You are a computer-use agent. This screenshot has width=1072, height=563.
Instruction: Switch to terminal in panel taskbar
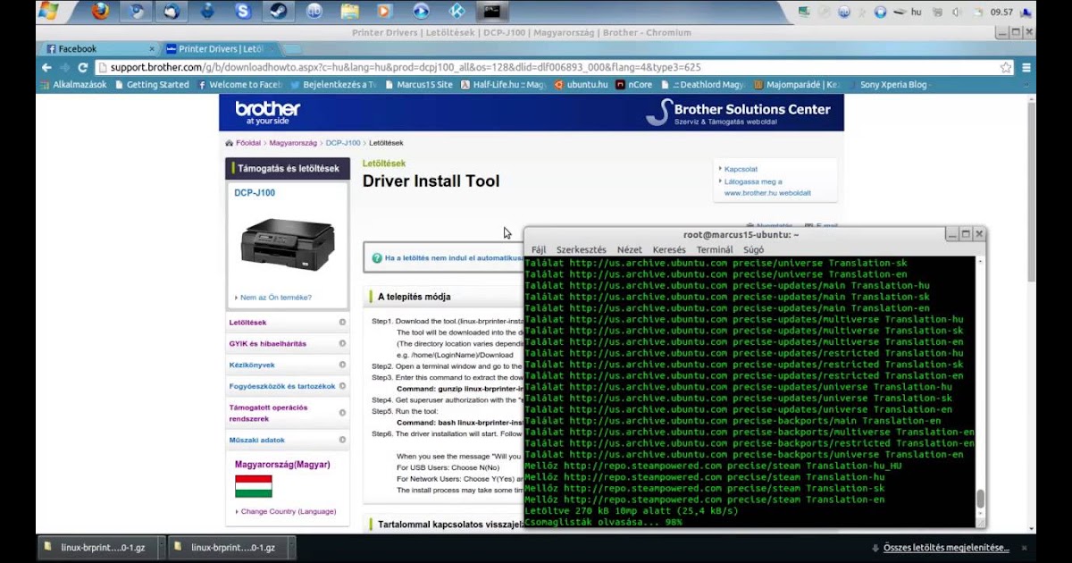[490, 12]
